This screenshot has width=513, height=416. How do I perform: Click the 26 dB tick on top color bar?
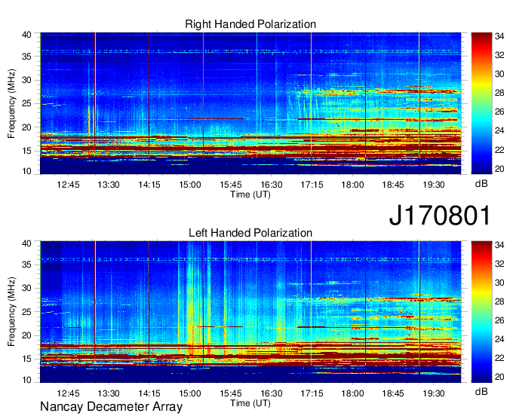click(499, 112)
